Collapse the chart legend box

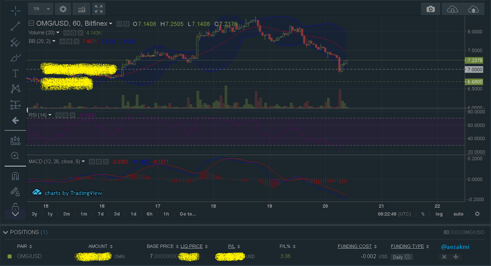pyautogui.click(x=31, y=23)
